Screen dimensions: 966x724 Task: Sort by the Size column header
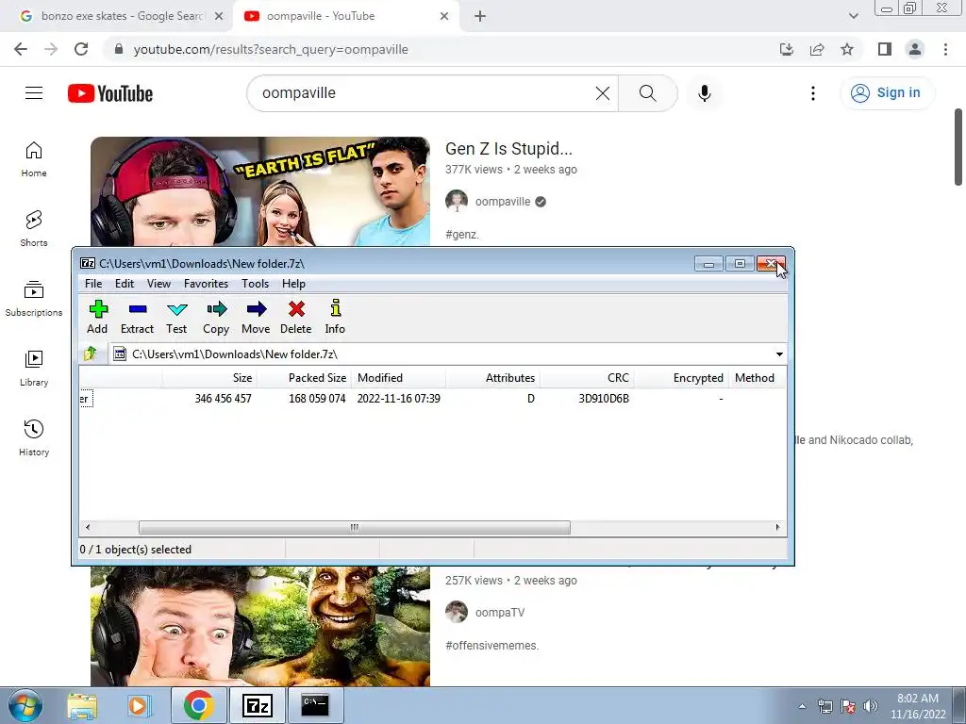pos(210,378)
